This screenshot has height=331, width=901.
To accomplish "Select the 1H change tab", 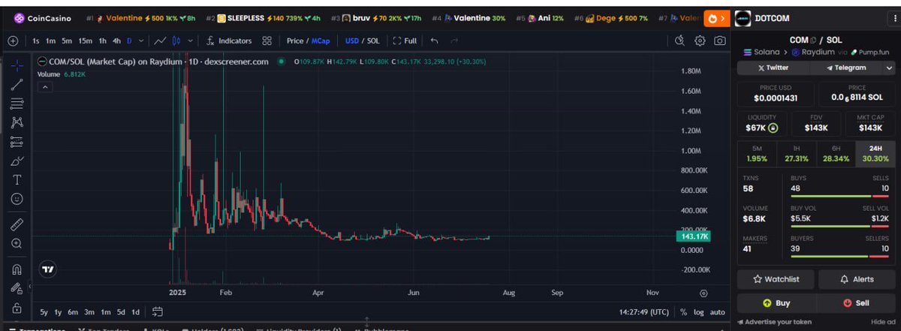I will pos(795,154).
